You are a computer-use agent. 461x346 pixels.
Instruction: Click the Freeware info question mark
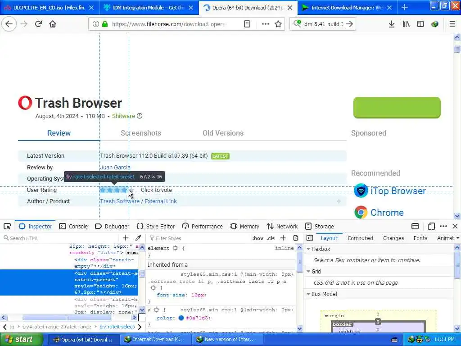point(140,116)
